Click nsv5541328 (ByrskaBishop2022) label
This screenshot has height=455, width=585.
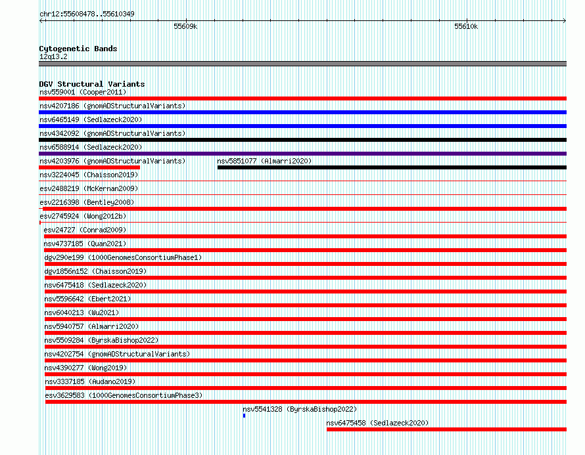(x=300, y=409)
